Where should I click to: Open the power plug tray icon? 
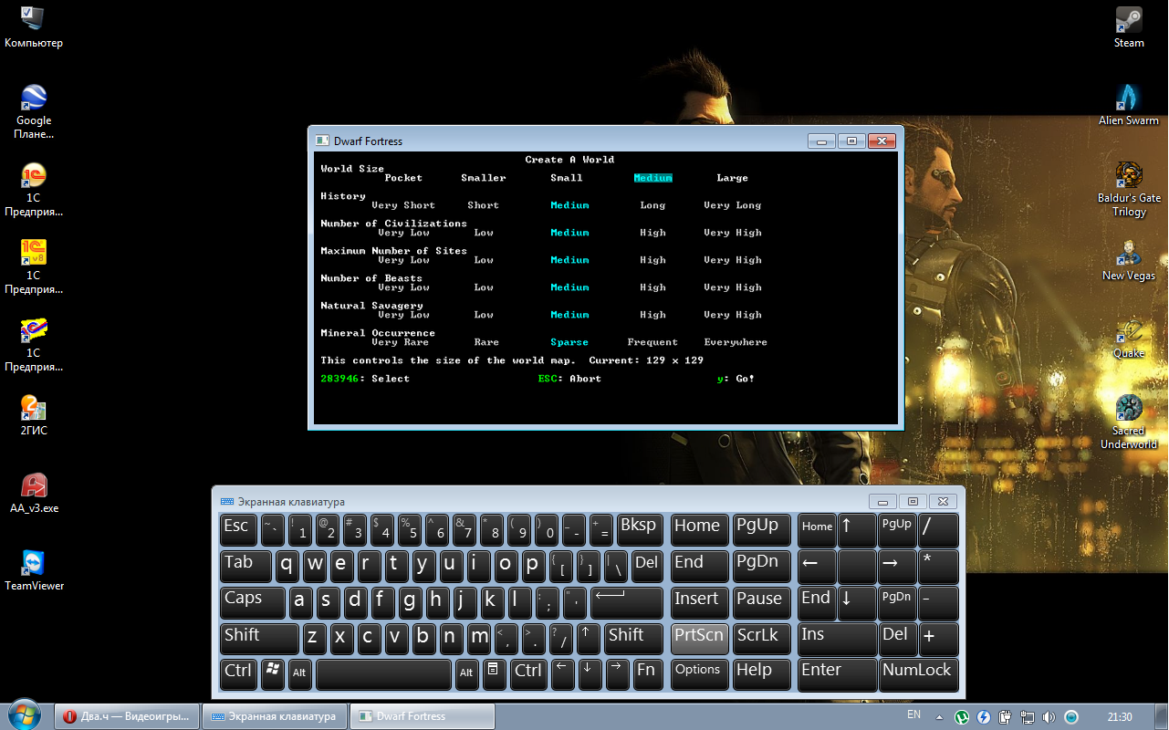tap(1005, 717)
